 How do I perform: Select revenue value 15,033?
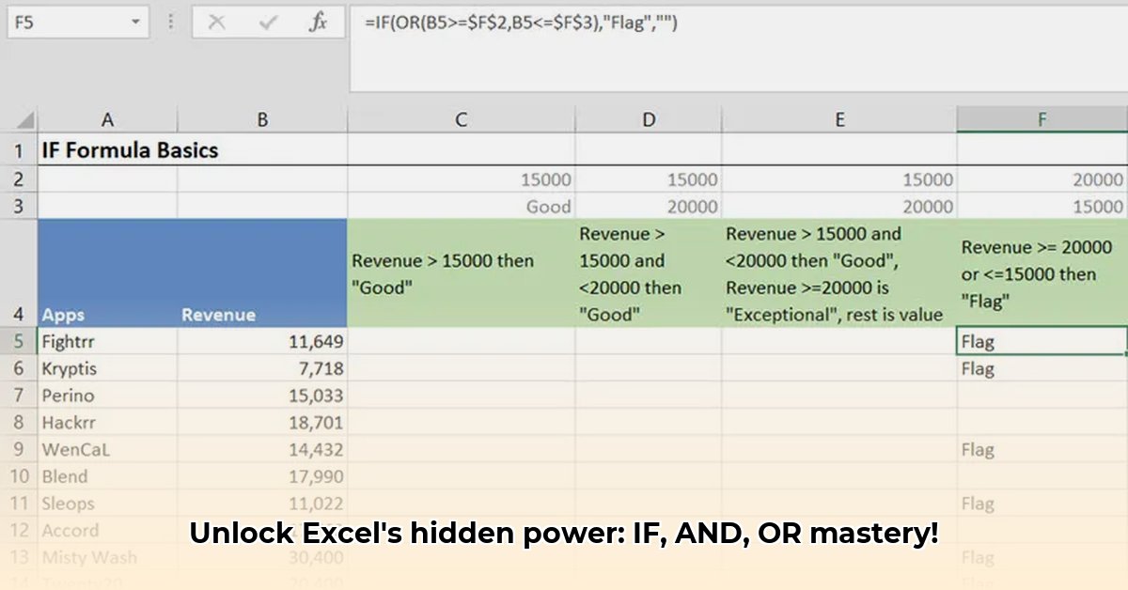click(262, 396)
